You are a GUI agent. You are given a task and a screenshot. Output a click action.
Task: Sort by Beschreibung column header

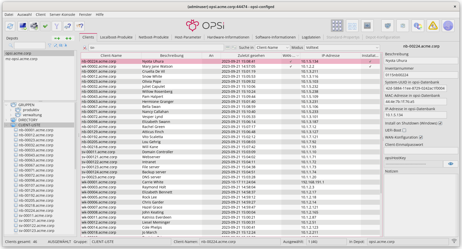click(x=172, y=56)
